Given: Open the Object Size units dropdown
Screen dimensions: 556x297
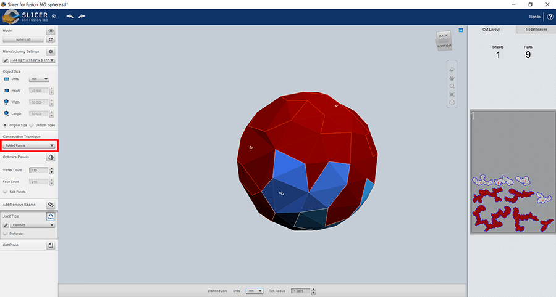Looking at the screenshot, I should [x=39, y=79].
